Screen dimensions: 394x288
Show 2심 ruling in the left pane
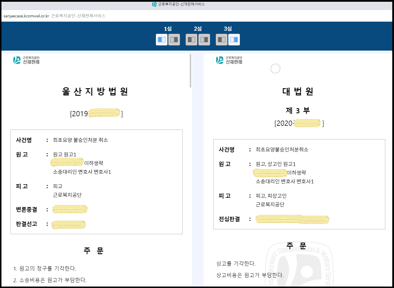tap(191, 40)
